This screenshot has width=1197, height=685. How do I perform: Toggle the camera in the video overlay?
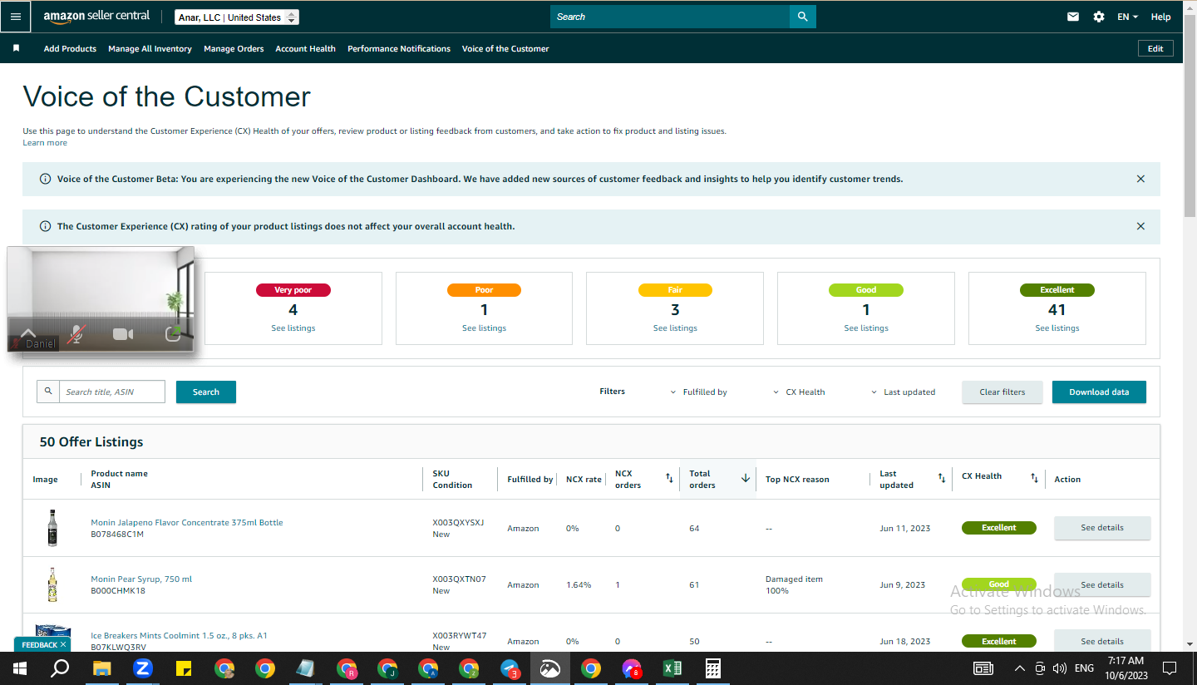pos(123,333)
